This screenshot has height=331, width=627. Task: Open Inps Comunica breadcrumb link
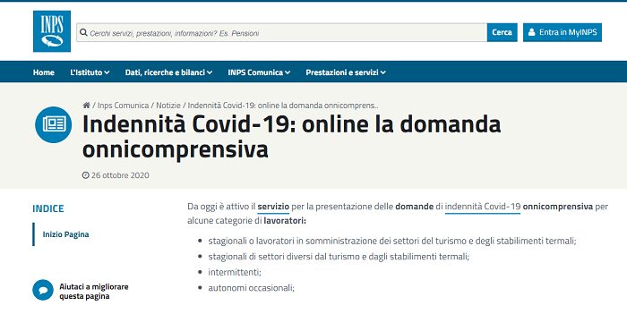(x=124, y=106)
